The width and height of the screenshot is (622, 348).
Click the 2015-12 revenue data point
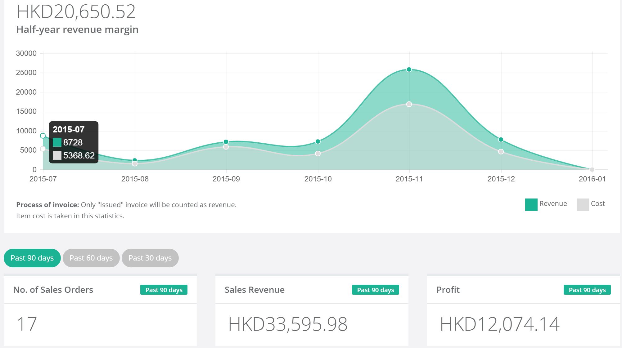pos(501,140)
